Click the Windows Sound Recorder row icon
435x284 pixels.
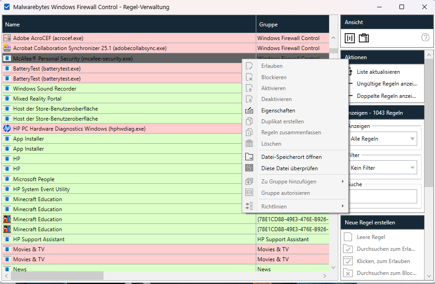pyautogui.click(x=7, y=89)
